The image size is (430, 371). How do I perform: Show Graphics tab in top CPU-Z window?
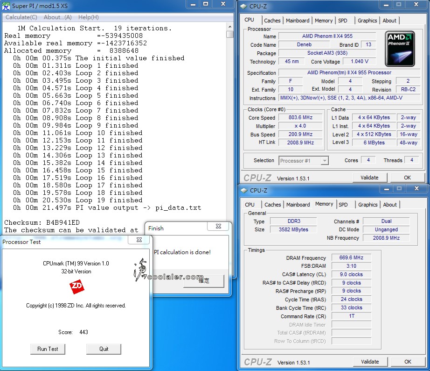367,21
